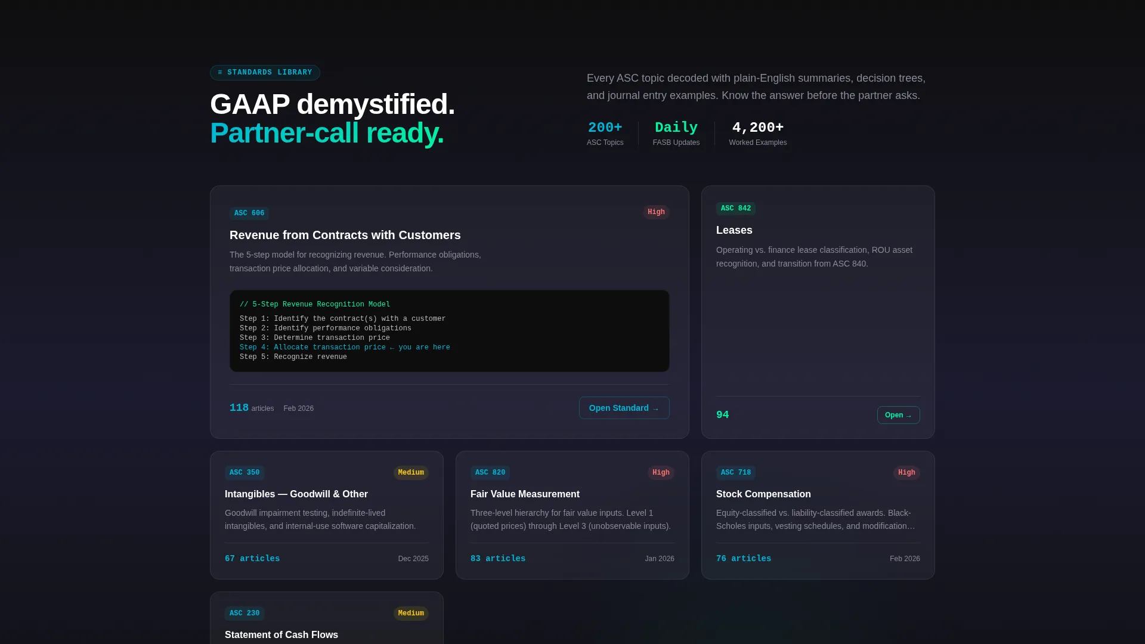Click the ASC 230 code tag
1145x644 pixels.
coord(245,614)
